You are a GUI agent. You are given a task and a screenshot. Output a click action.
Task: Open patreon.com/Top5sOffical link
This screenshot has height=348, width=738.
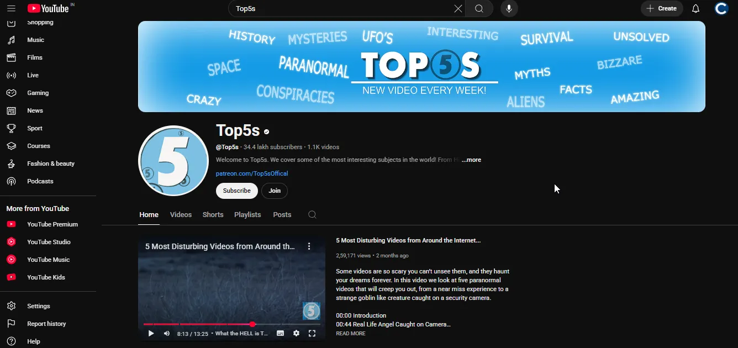[x=252, y=173]
